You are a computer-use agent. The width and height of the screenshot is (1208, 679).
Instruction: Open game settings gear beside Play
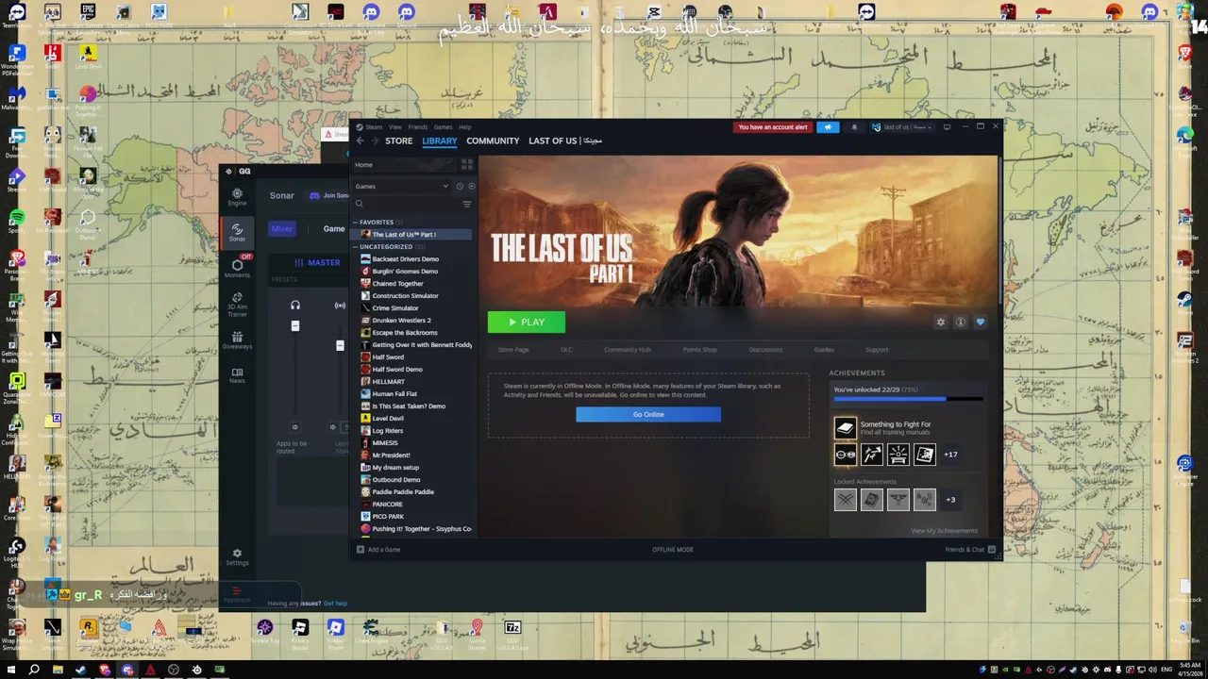coord(940,323)
